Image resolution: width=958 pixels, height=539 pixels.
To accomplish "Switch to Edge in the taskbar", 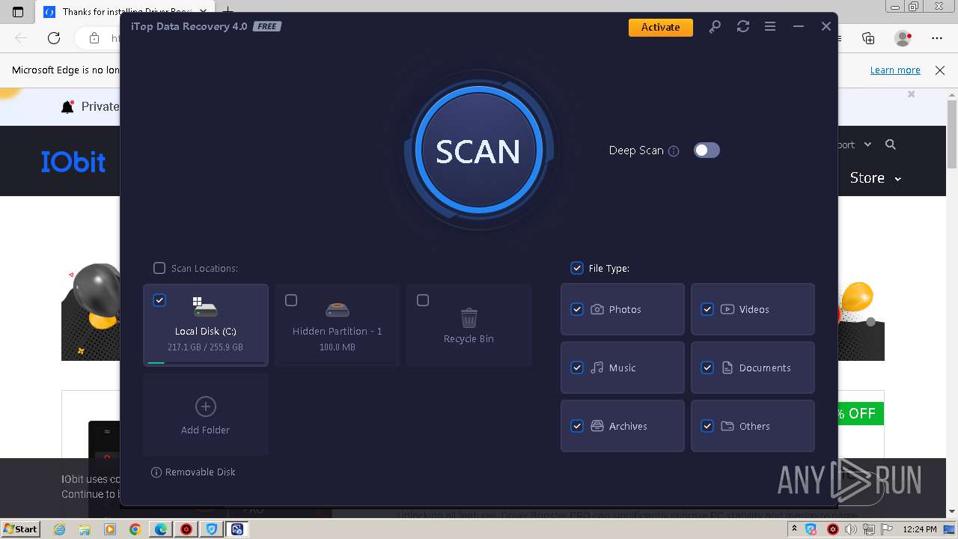I will [x=161, y=529].
